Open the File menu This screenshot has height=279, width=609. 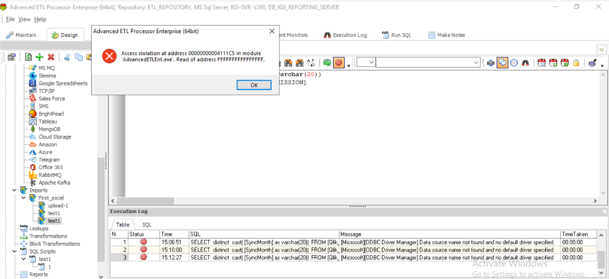click(x=11, y=20)
